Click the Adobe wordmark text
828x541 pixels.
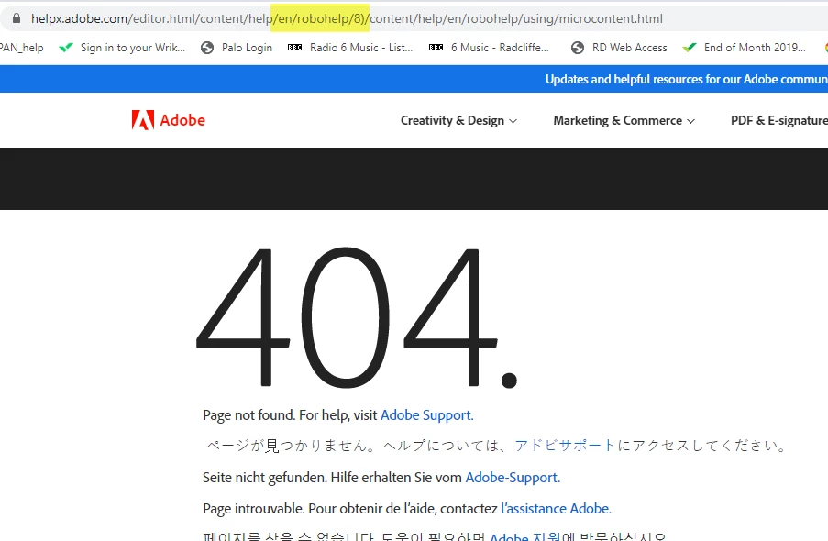(182, 120)
